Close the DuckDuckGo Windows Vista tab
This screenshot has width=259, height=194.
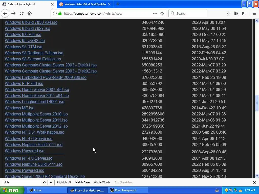coord(109,4)
